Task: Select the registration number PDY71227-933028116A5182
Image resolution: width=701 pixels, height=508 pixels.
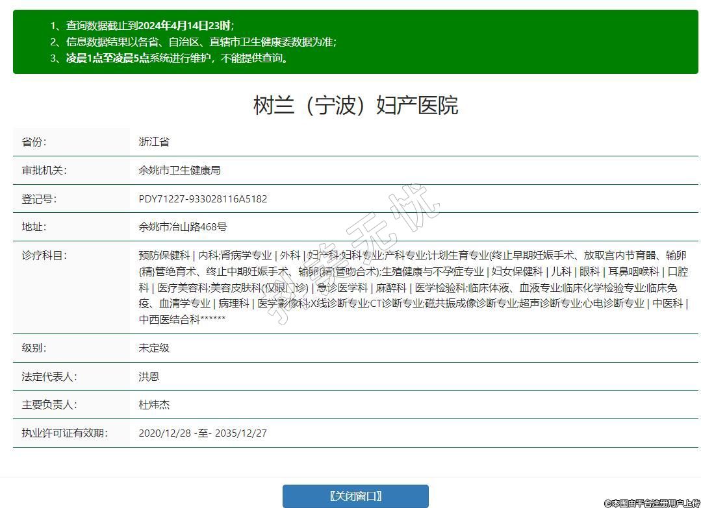Action: point(203,199)
